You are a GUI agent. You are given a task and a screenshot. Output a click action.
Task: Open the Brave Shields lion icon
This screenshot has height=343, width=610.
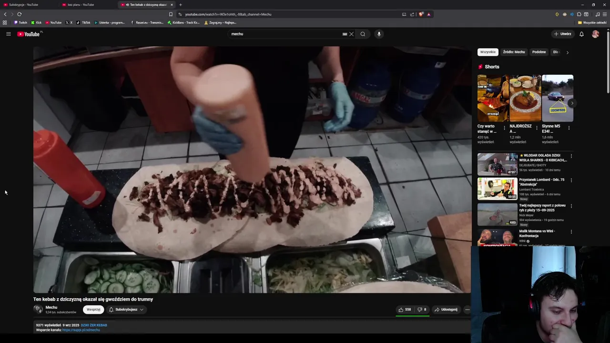click(x=421, y=14)
